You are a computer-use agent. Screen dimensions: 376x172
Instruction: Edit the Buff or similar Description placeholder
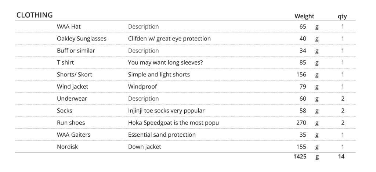pos(143,50)
